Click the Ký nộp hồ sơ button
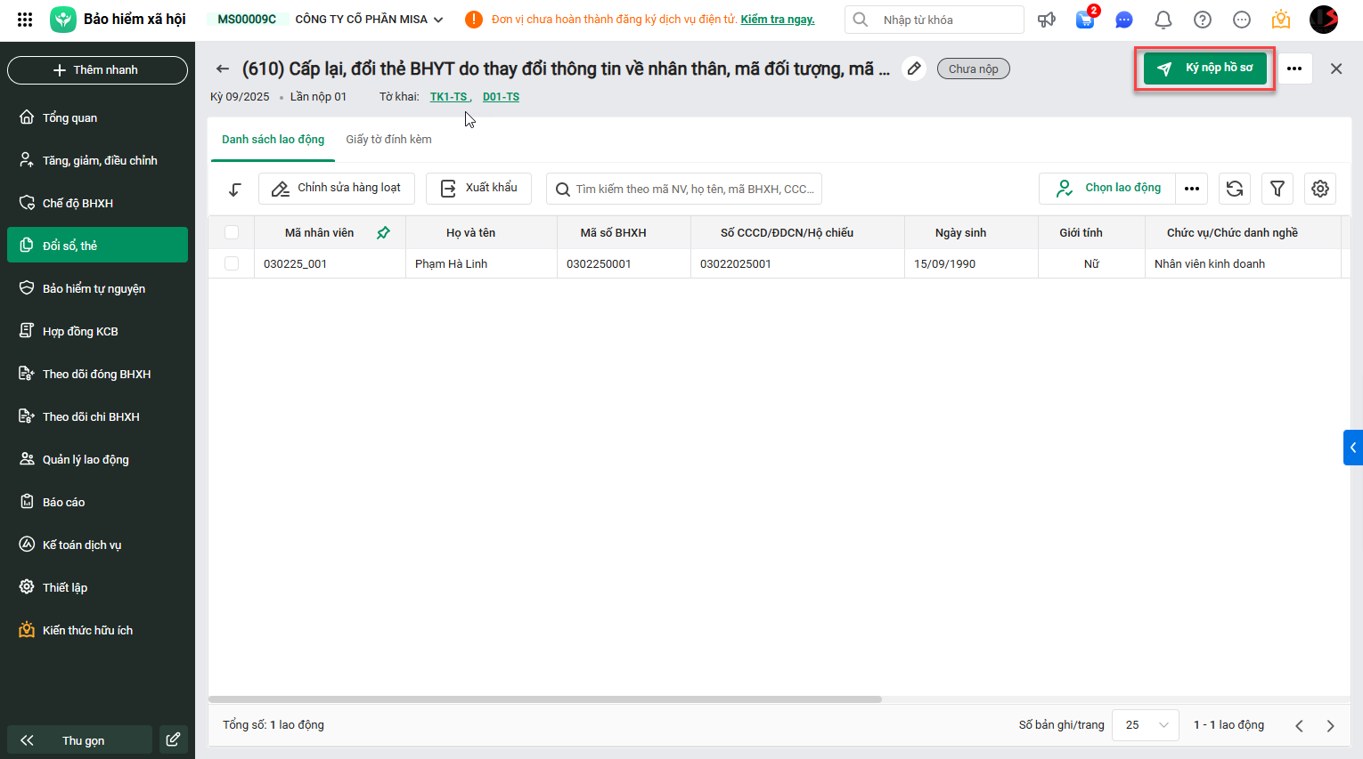 click(1205, 69)
